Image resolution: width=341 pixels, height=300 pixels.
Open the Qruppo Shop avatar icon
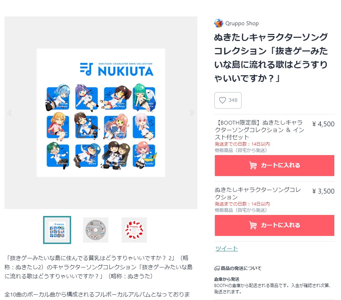[219, 23]
